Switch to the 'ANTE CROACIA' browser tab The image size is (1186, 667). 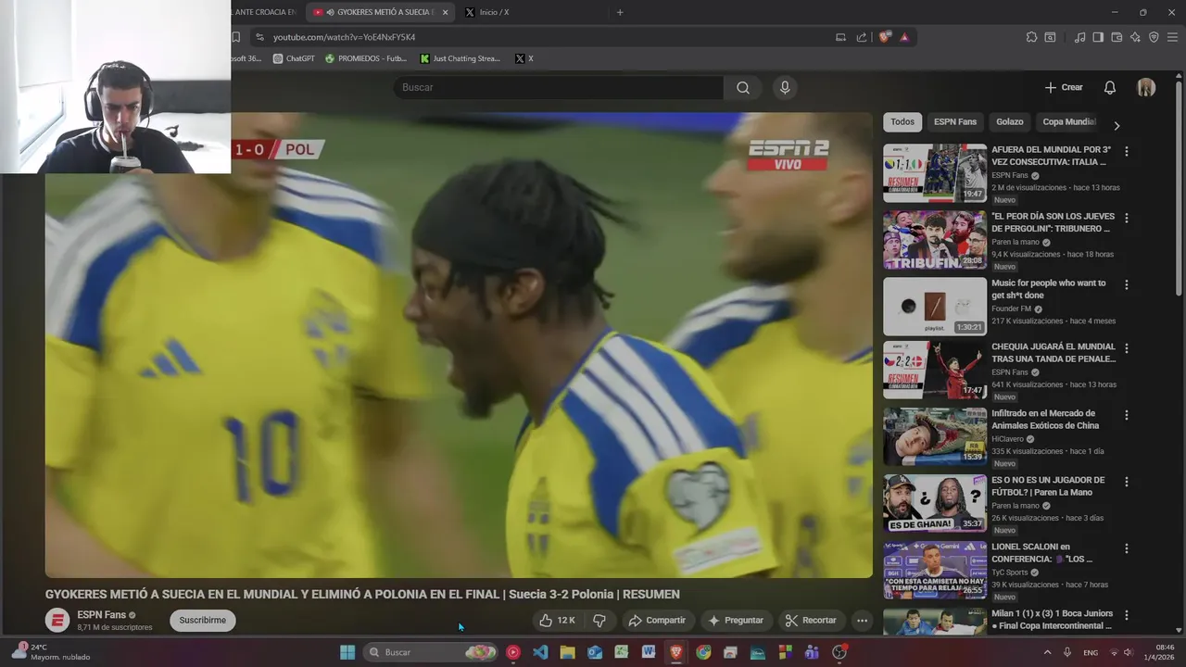267,12
